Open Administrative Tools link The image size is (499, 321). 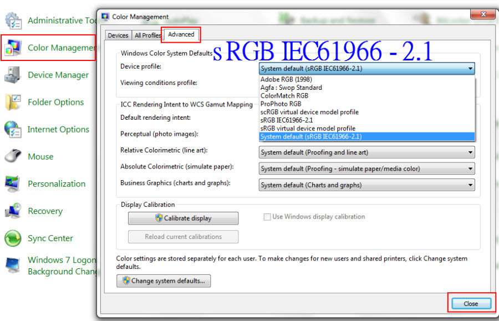(62, 21)
